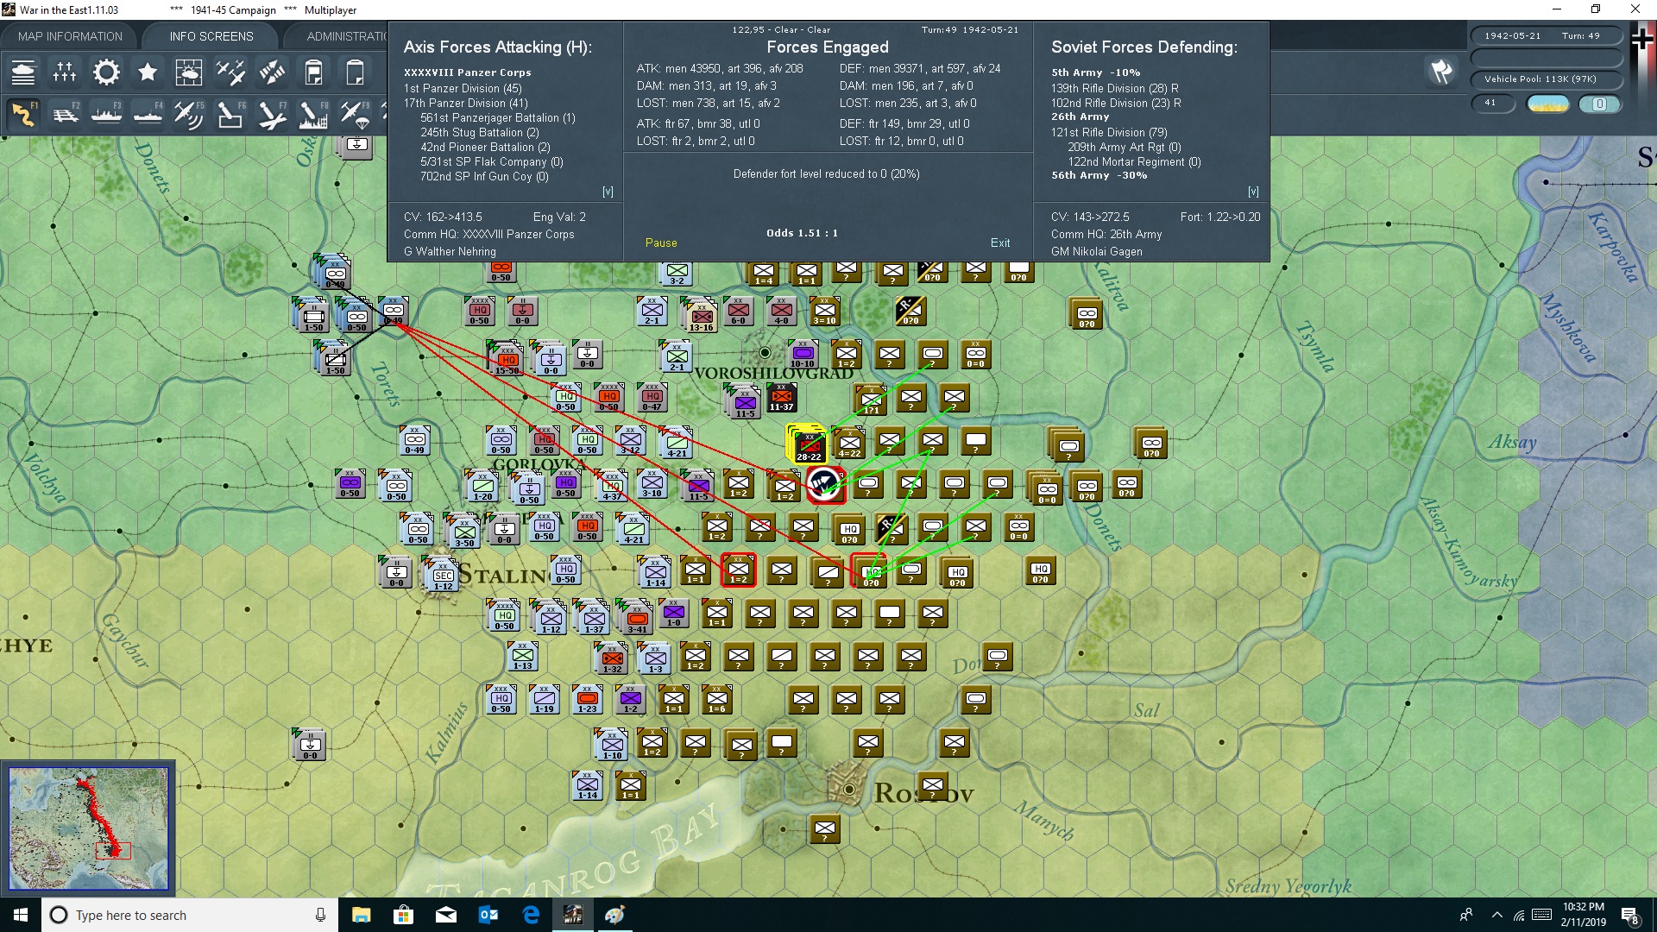Expand the Soviet defending forces list arrow
This screenshot has height=932, width=1657.
pyautogui.click(x=1253, y=192)
